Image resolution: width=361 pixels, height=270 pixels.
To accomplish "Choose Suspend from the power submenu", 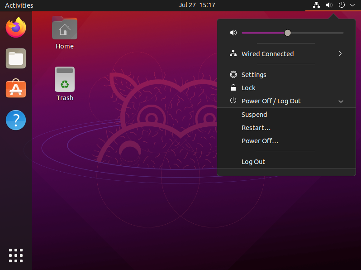I will click(254, 115).
